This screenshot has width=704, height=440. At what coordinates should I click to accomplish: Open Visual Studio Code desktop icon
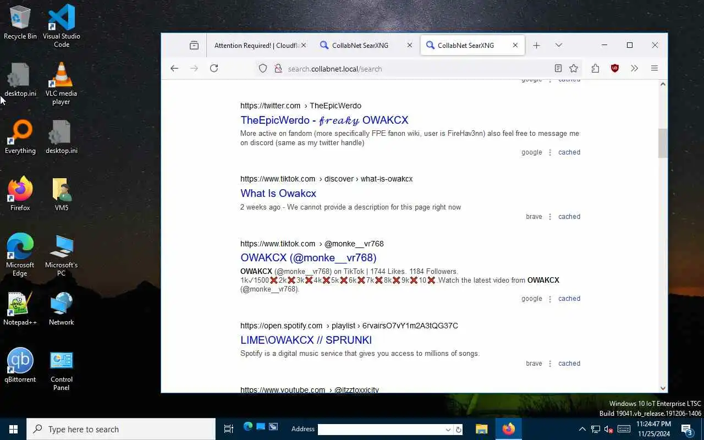tap(62, 26)
